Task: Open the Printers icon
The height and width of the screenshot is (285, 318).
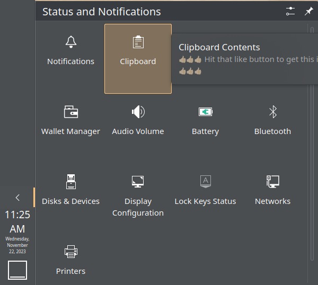Action: 71,252
